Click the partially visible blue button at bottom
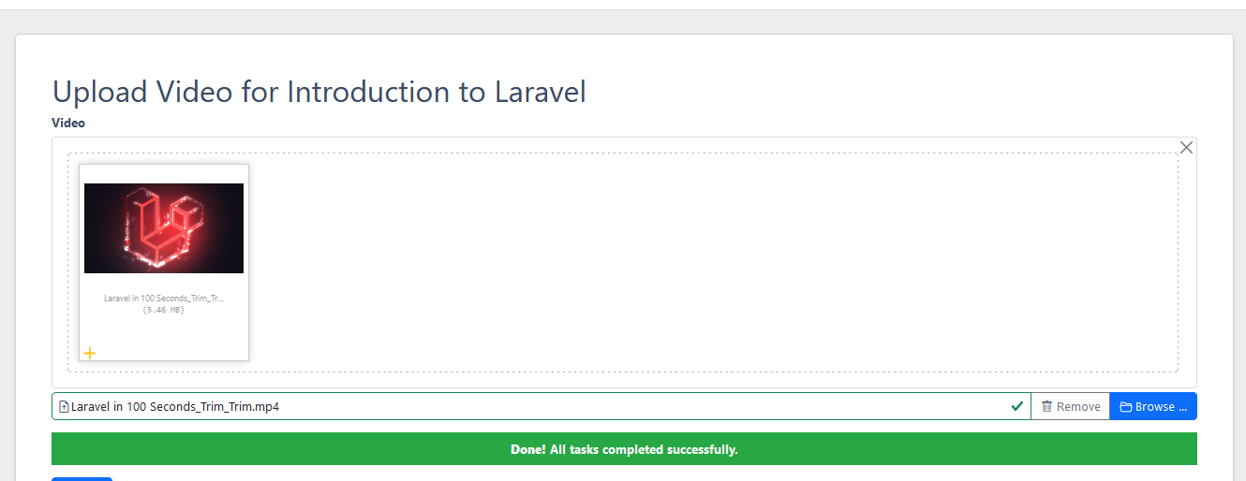Image resolution: width=1246 pixels, height=481 pixels. [82, 478]
